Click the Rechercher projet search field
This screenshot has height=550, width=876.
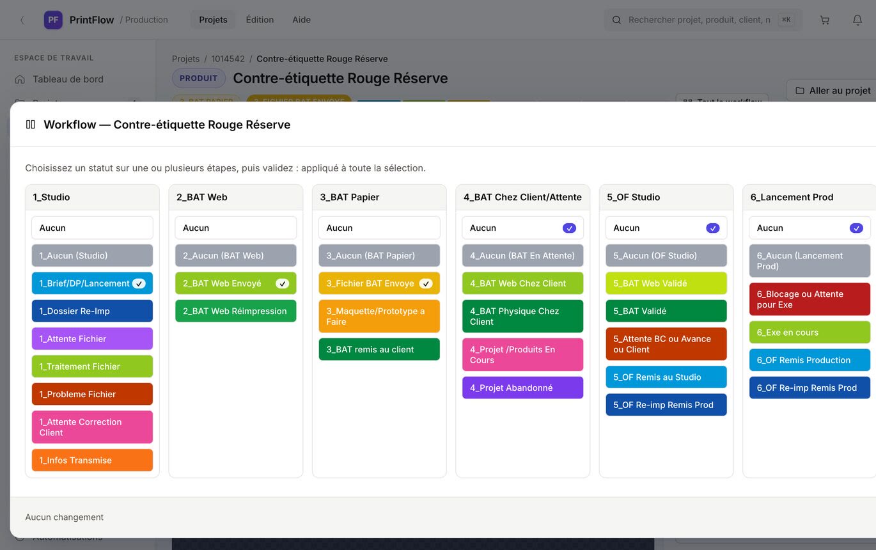(x=703, y=20)
